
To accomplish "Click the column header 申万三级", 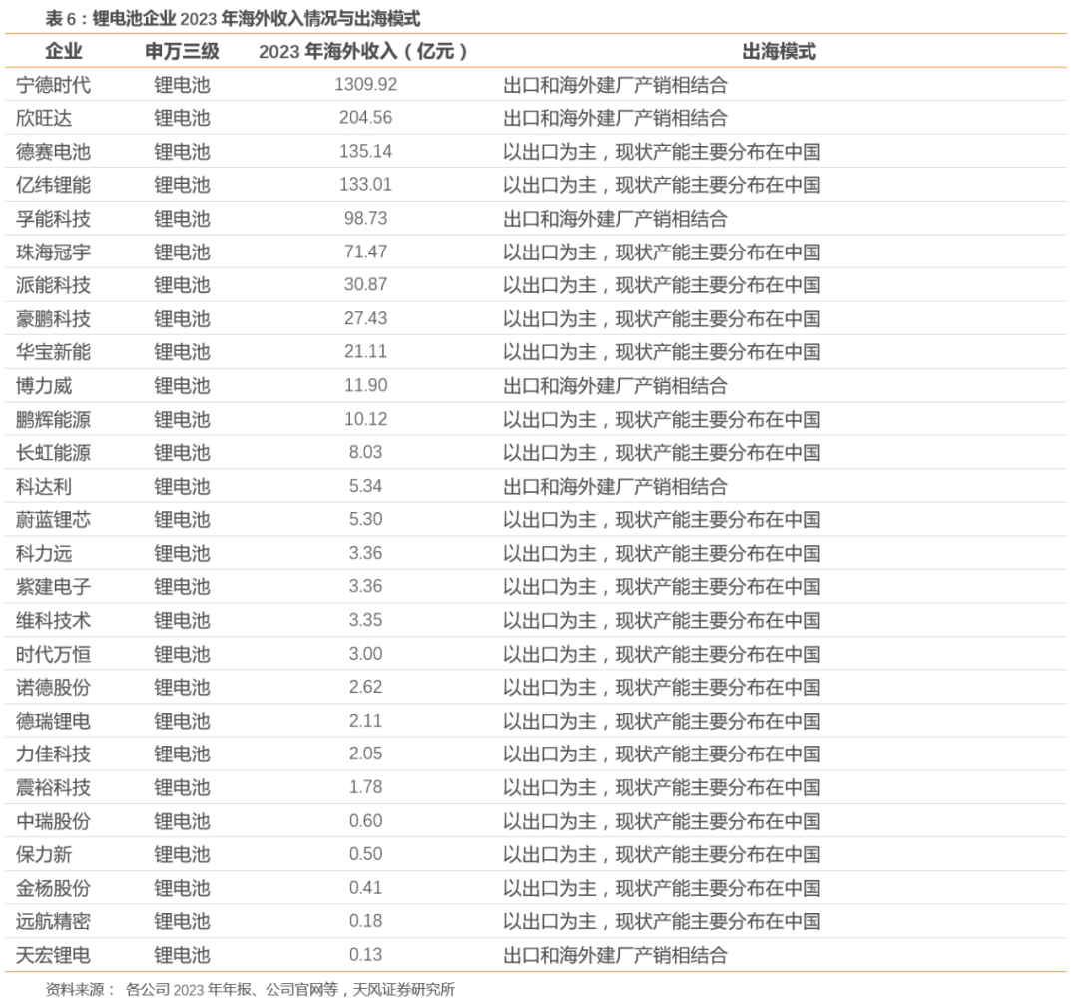I will [182, 51].
